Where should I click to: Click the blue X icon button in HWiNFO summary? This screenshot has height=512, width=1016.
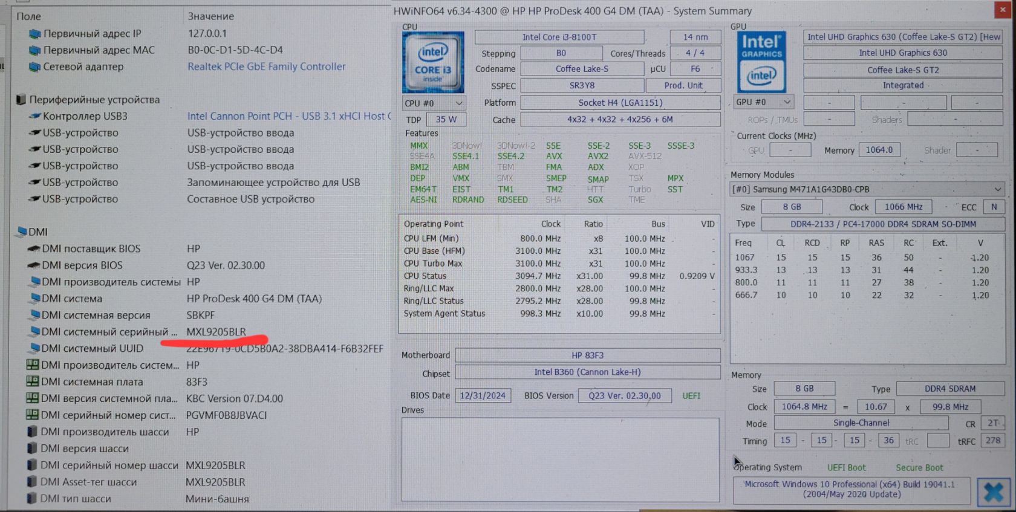tap(994, 493)
